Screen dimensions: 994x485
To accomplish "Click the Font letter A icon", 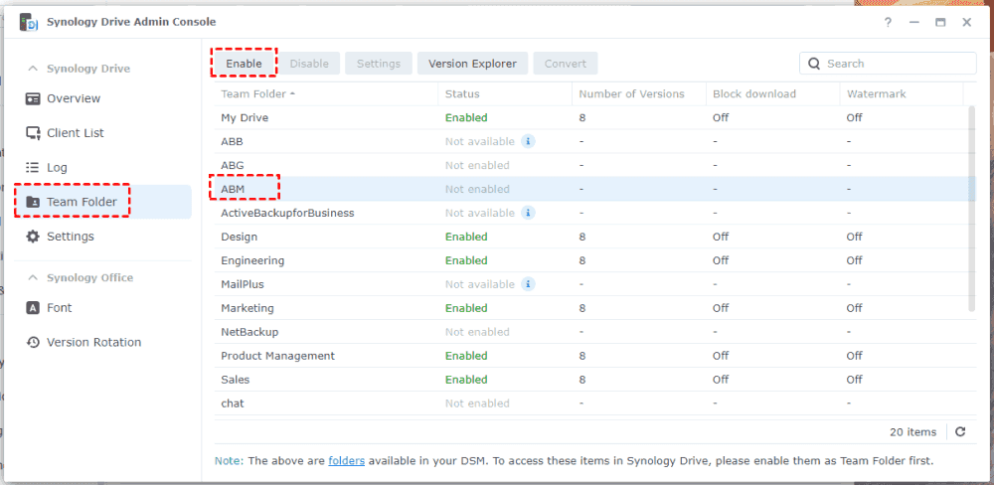I will coord(33,308).
